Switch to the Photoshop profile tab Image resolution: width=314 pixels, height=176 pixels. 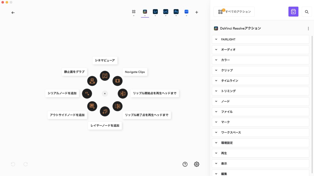[176, 12]
